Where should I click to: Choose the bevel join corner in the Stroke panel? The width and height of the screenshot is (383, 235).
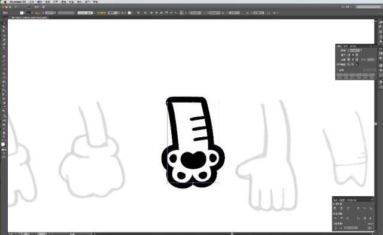coord(357,60)
